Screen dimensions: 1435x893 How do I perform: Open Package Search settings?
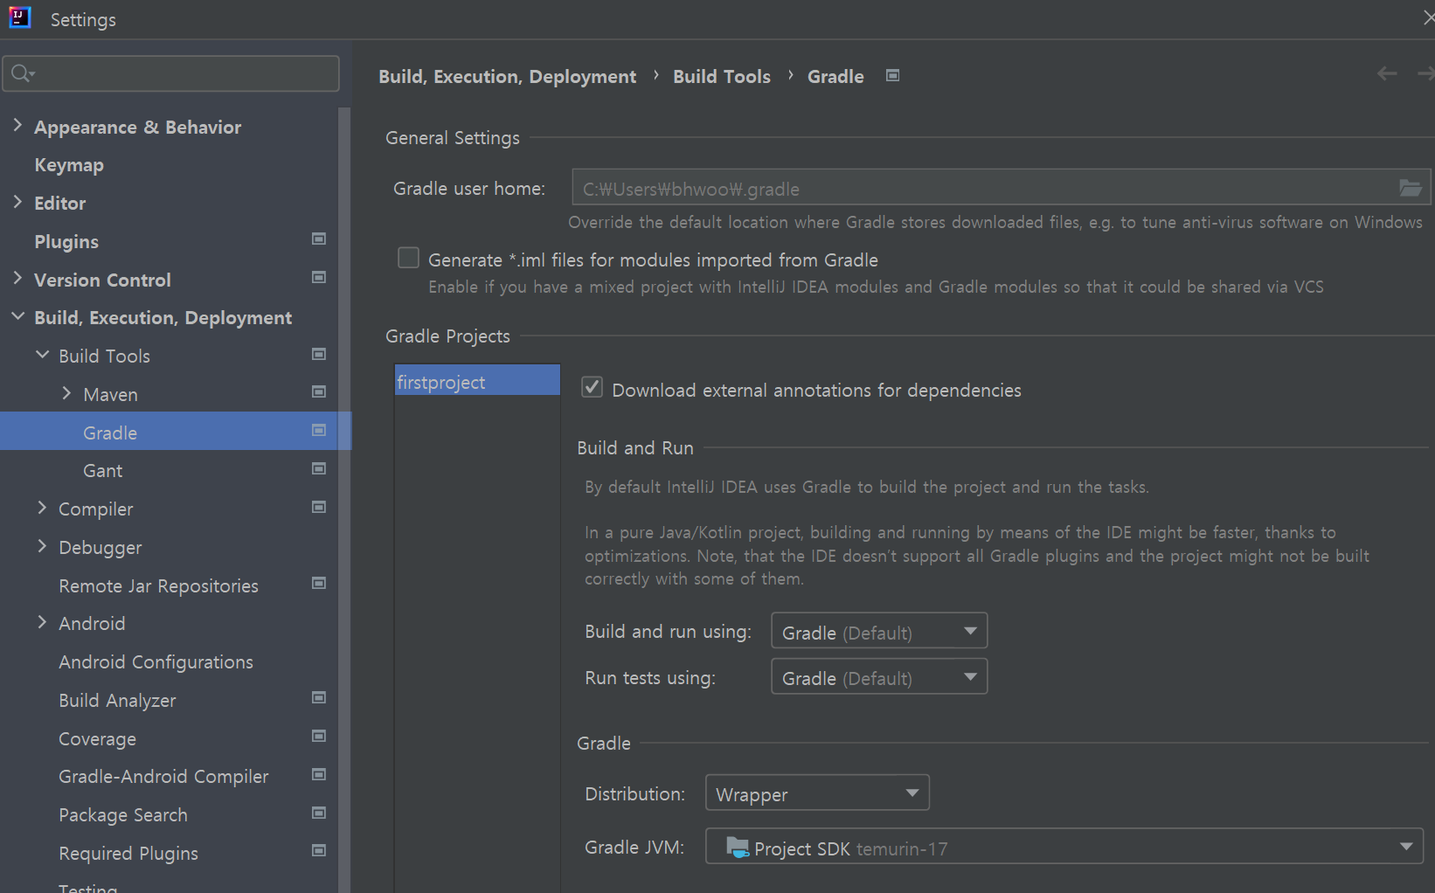(x=123, y=814)
